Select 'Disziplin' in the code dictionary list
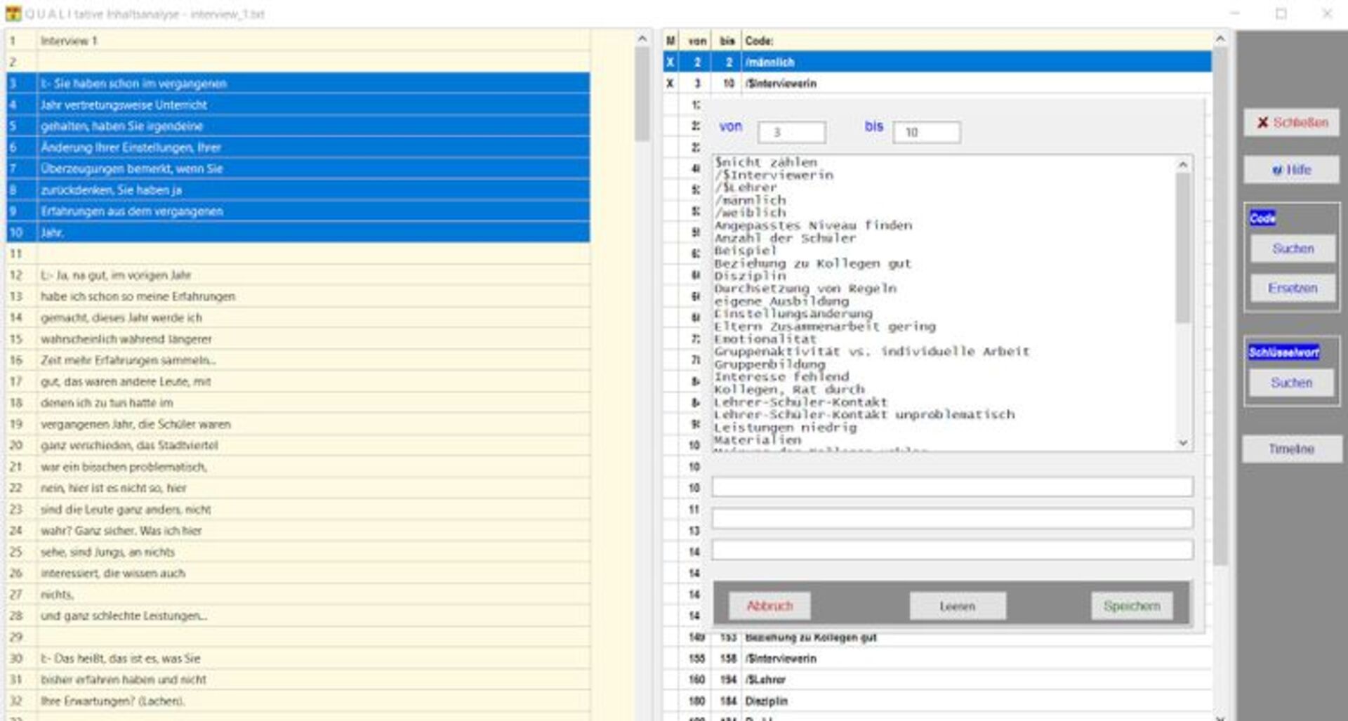 (x=749, y=276)
